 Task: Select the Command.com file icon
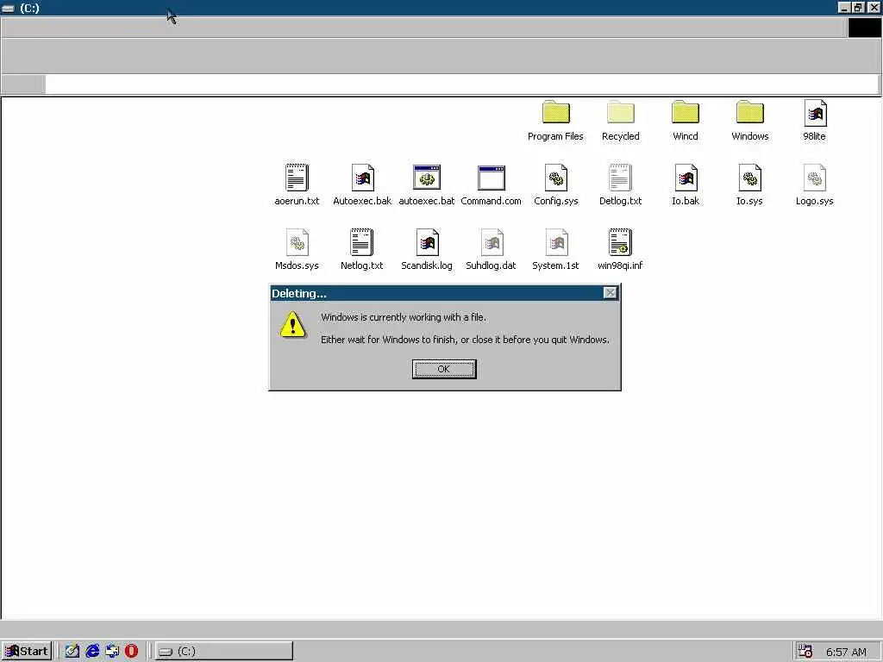click(x=491, y=178)
